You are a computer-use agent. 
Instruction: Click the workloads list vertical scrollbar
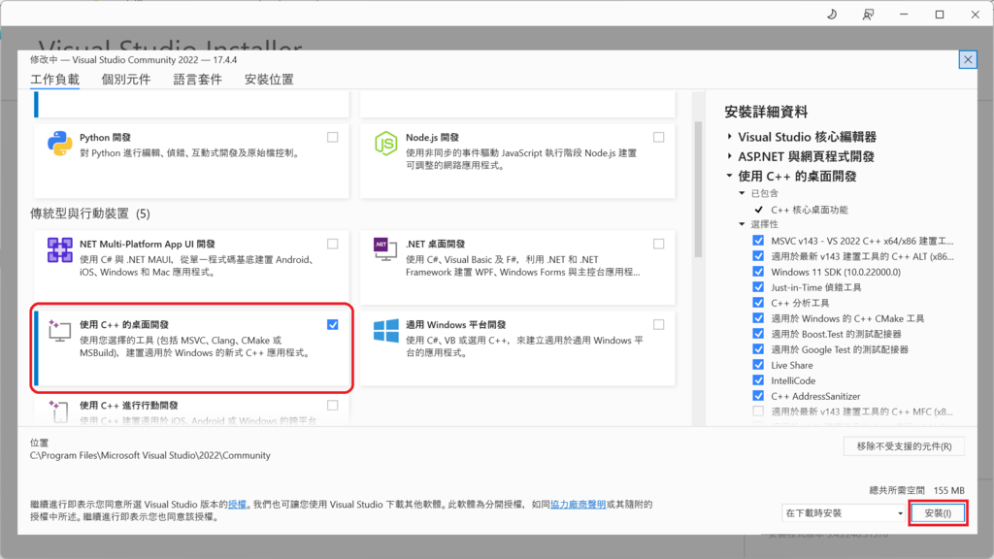click(x=699, y=190)
